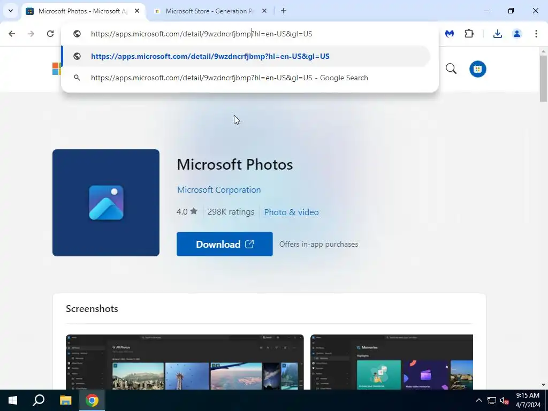The height and width of the screenshot is (411, 548).
Task: Open the Windows Start menu
Action: 13,400
